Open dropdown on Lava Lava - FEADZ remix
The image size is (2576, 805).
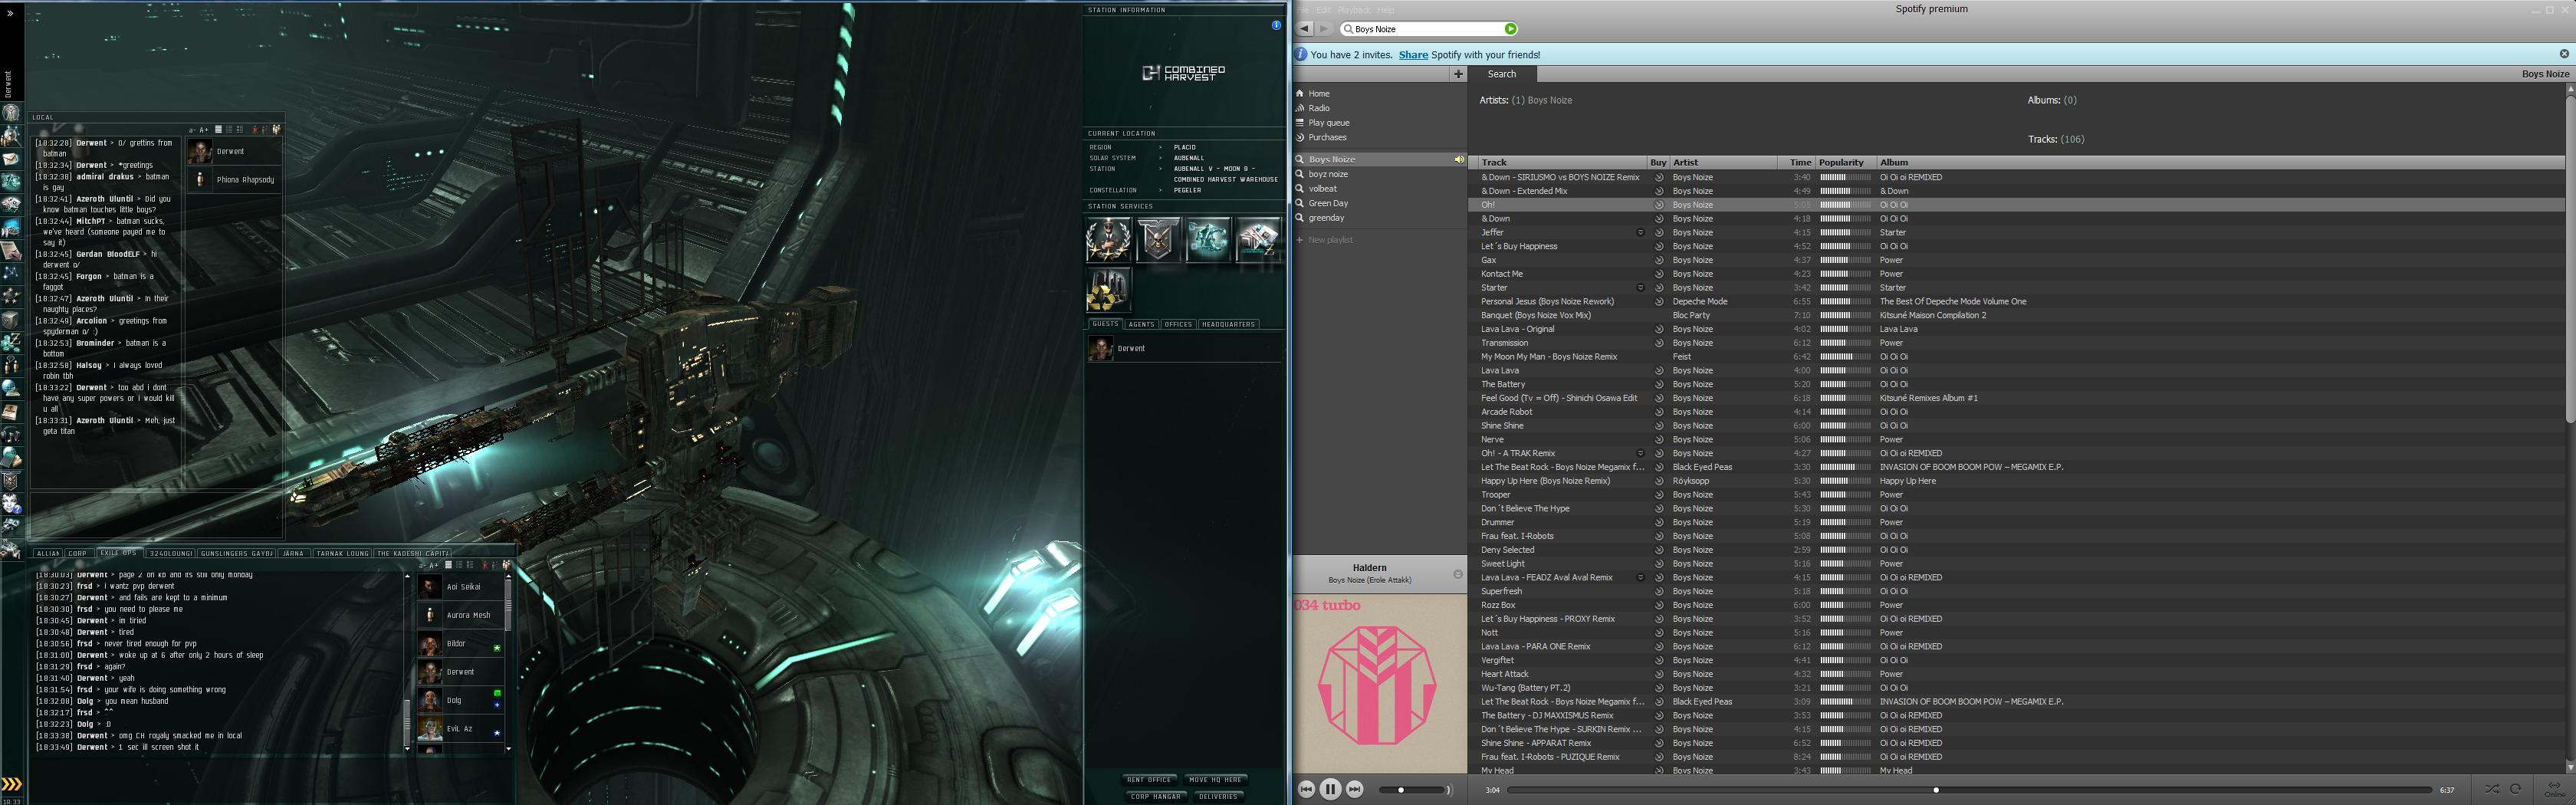[x=1640, y=578]
